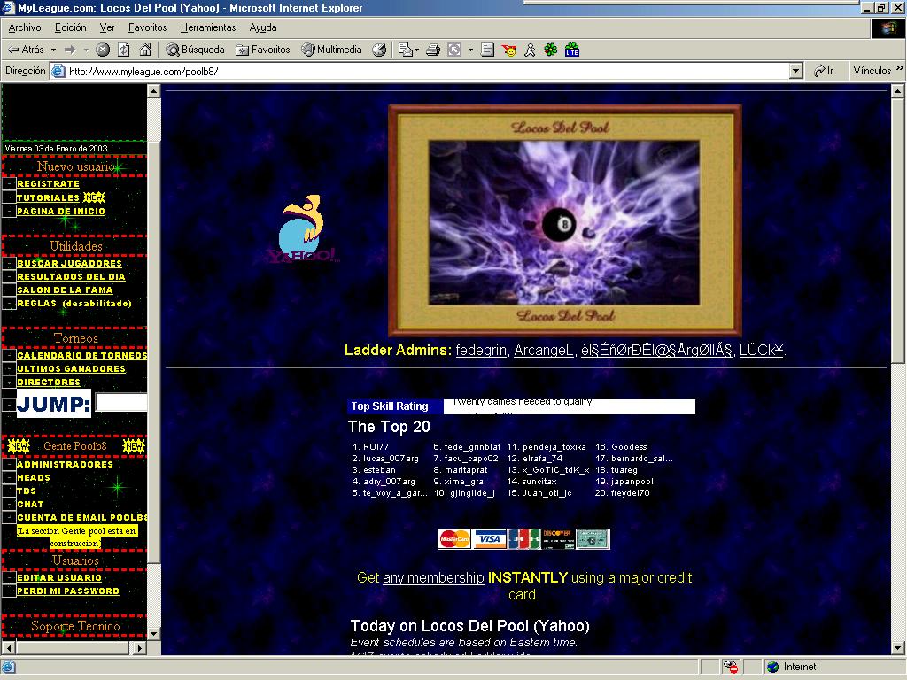Click the forward navigation arrow
This screenshot has height=680, width=907.
pos(70,50)
